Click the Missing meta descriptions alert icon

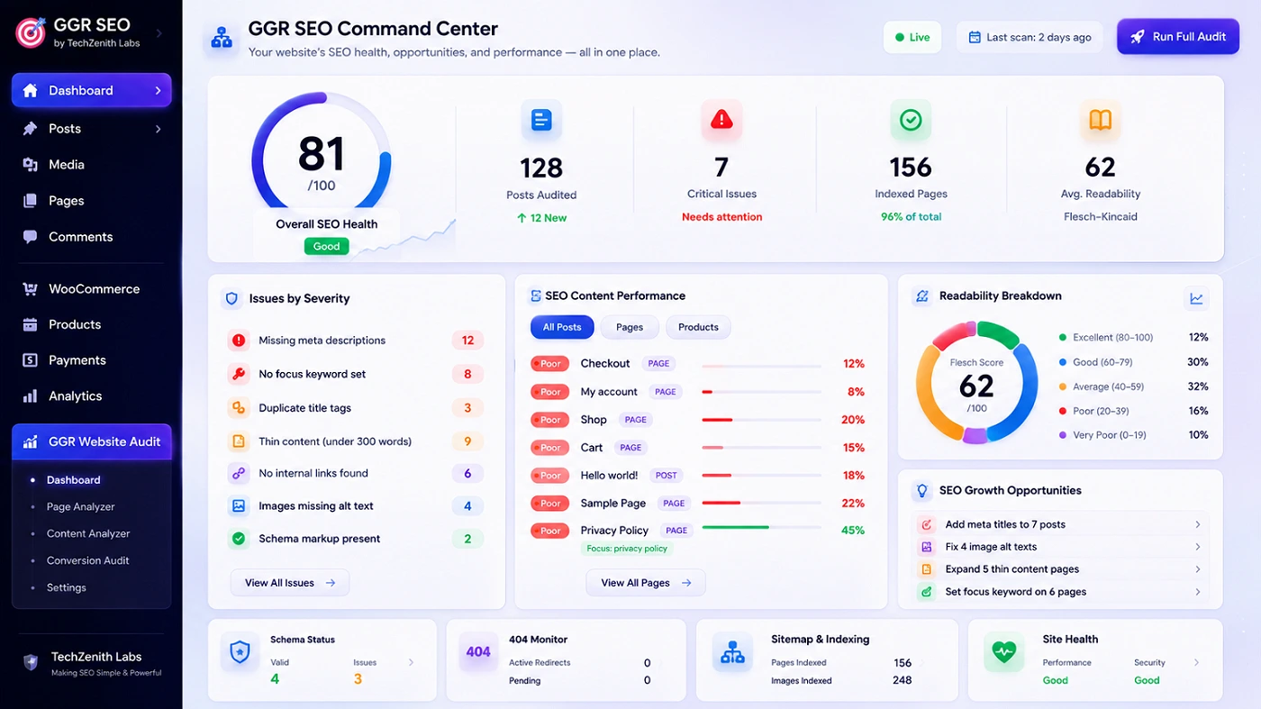coord(239,341)
